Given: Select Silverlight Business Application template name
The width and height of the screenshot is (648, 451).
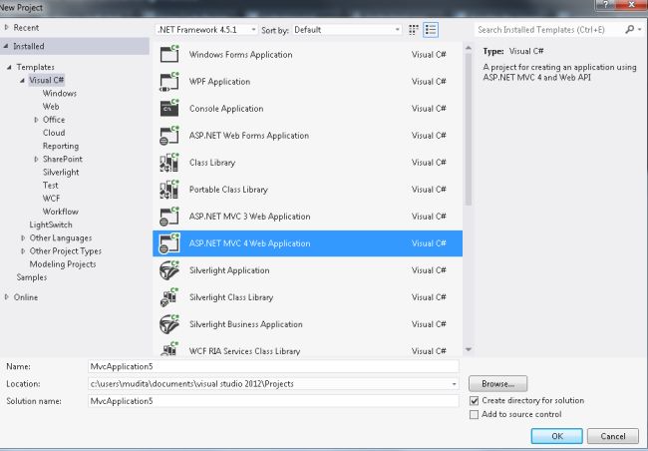Looking at the screenshot, I should pyautogui.click(x=246, y=324).
